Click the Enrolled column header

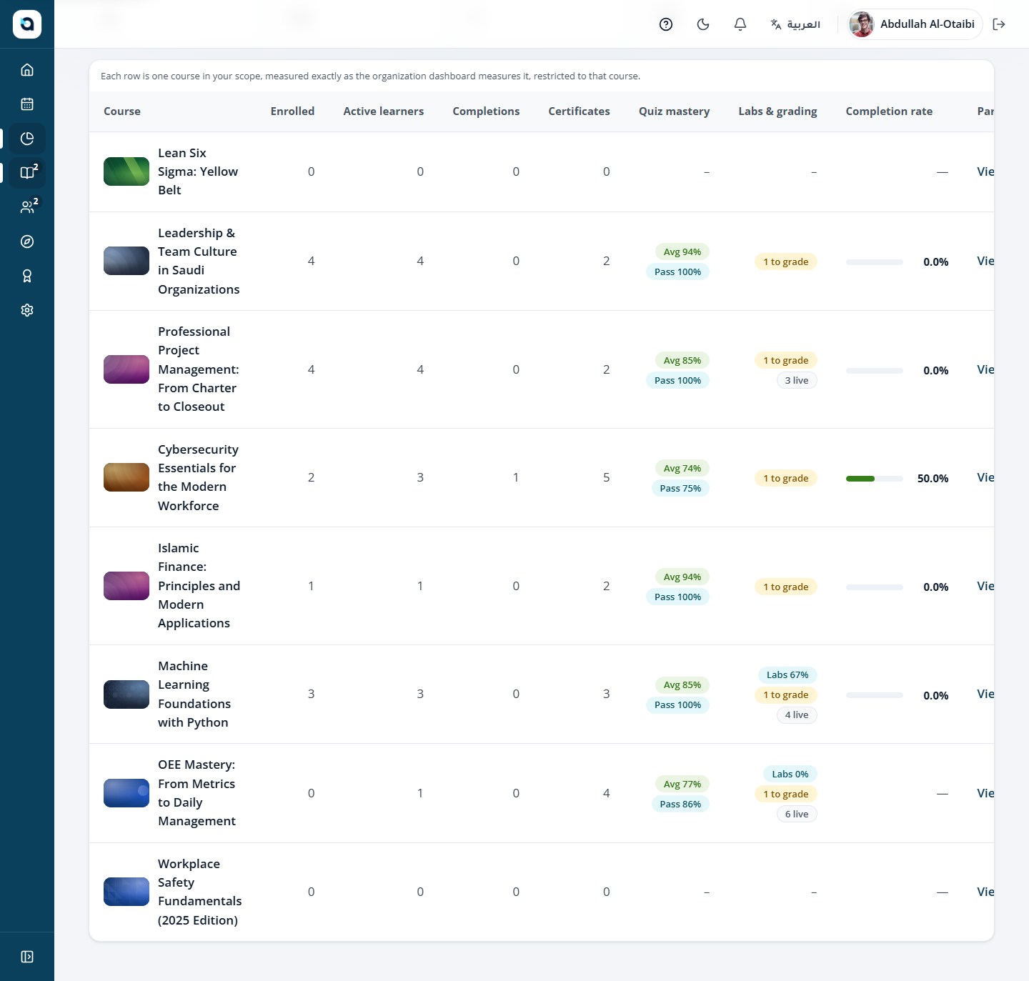pos(292,111)
